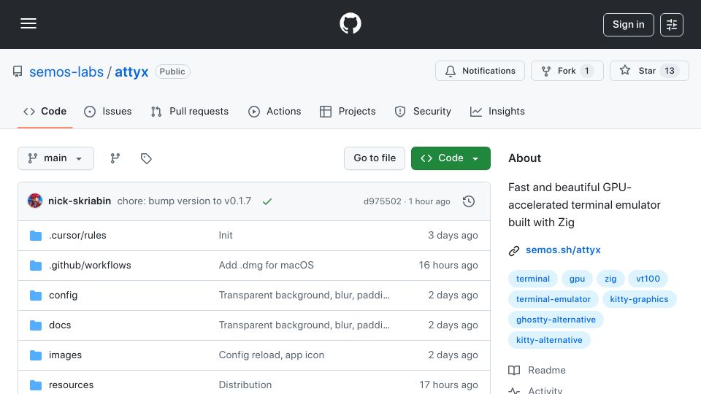Click the folder icon beside .github/workflows
This screenshot has height=394, width=701.
(36, 266)
